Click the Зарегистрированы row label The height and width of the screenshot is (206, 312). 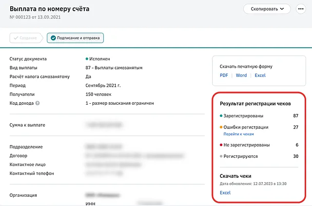(243, 116)
